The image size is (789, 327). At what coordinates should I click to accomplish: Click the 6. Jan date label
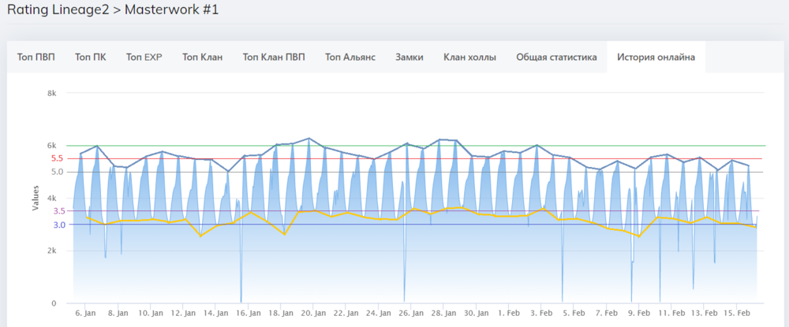[85, 313]
